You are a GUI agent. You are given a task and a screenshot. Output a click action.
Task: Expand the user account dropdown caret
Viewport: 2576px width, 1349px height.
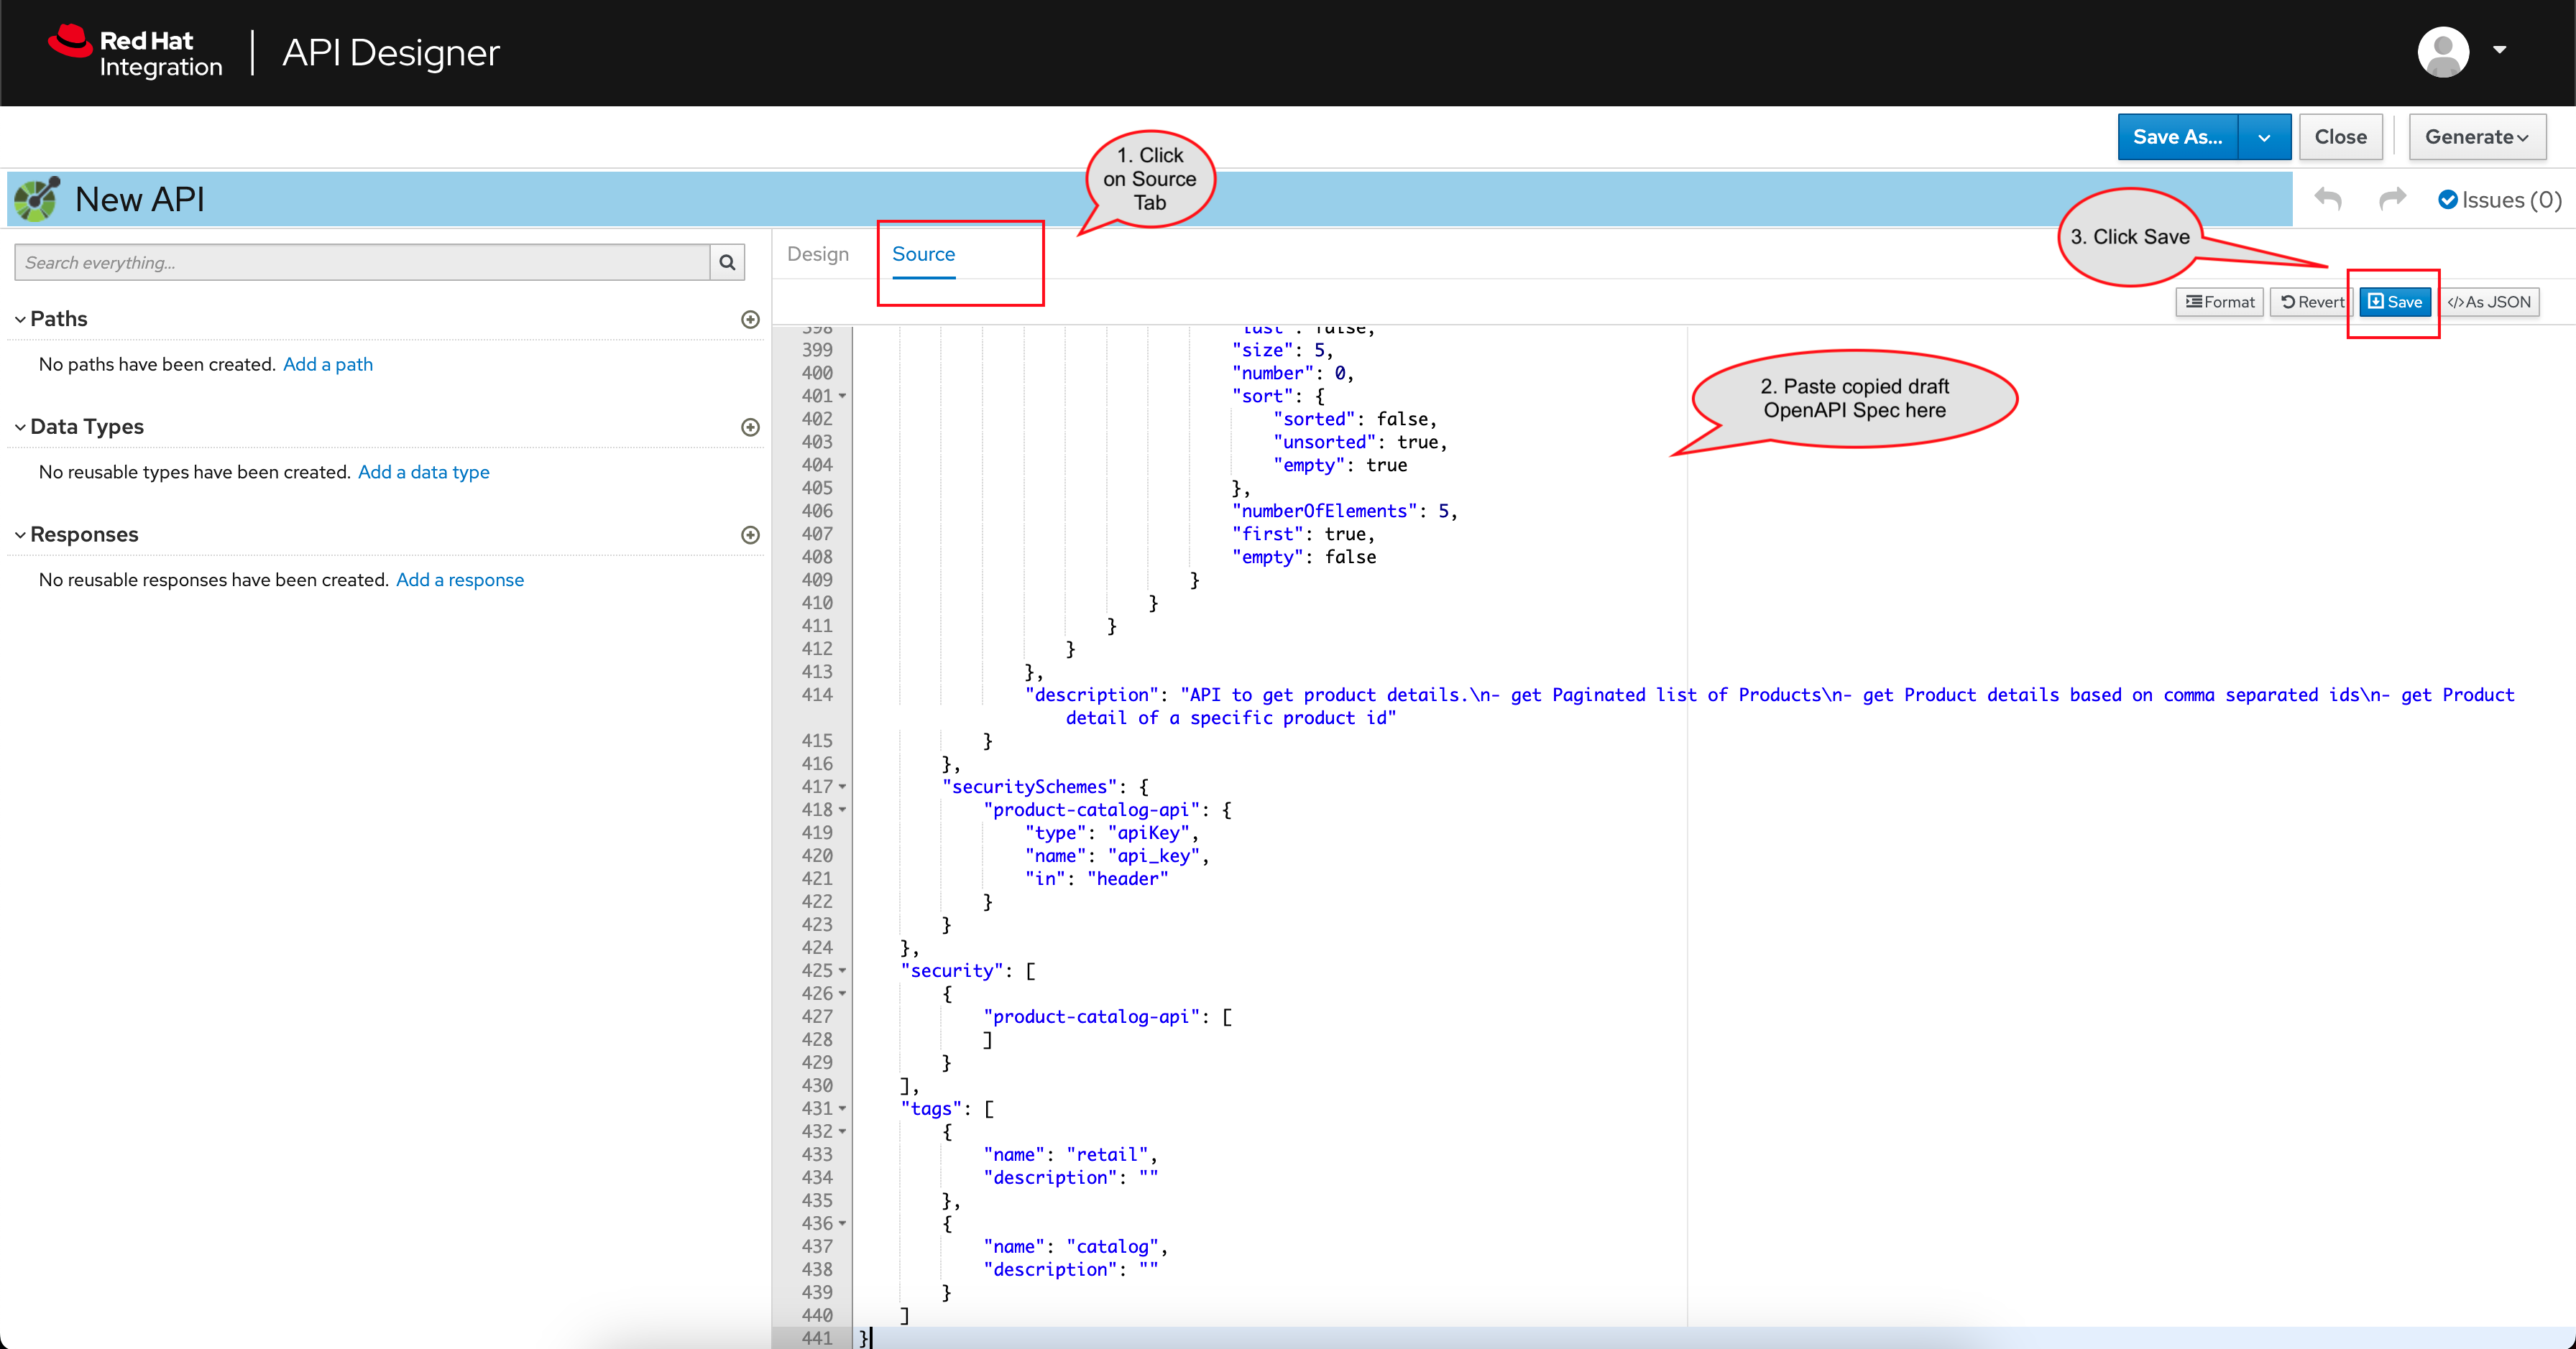[2499, 50]
